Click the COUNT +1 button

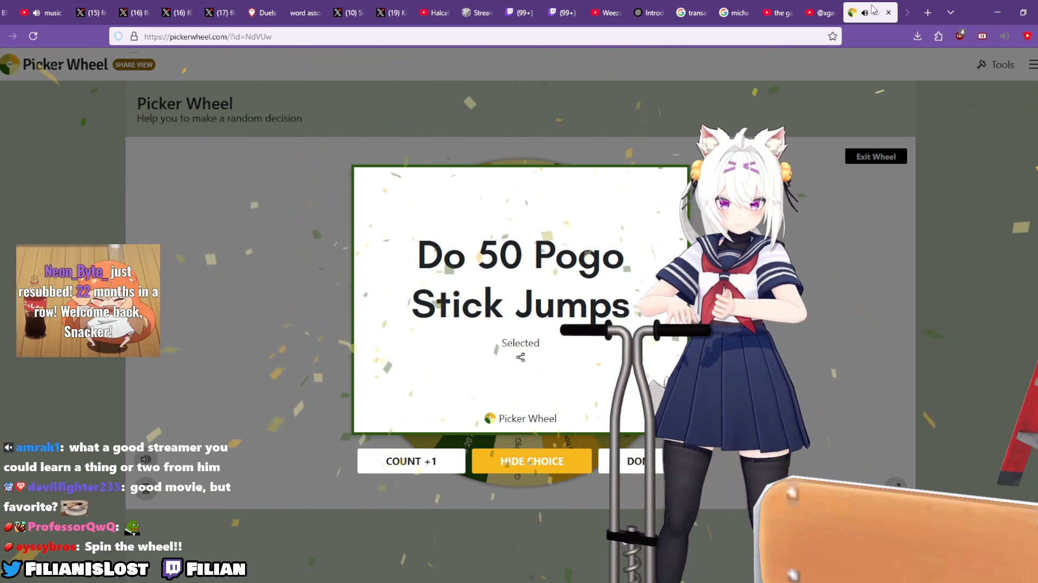click(x=411, y=461)
